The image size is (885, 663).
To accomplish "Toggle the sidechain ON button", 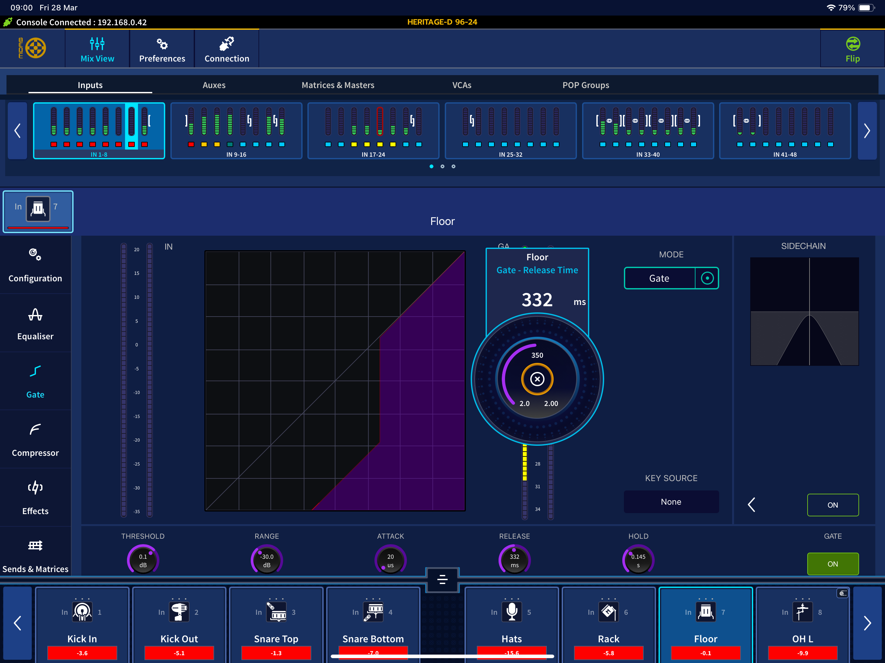I will click(833, 505).
